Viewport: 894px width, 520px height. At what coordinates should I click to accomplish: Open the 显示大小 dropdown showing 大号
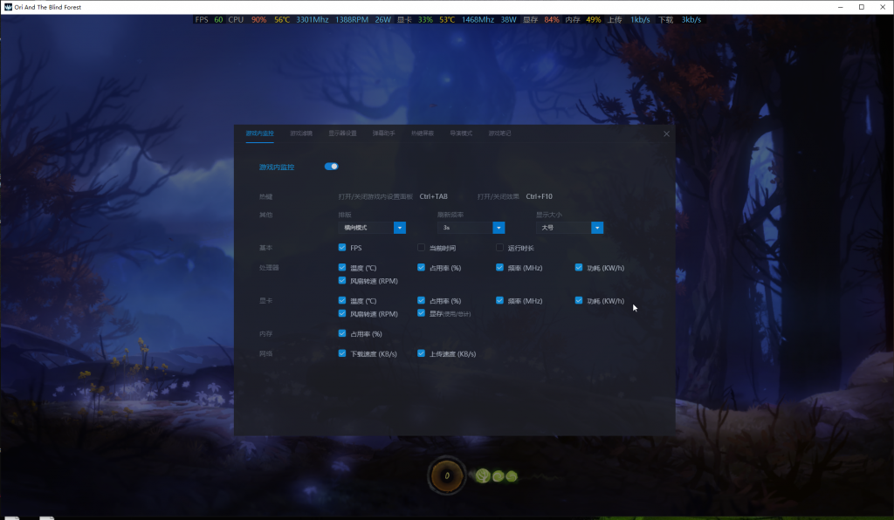569,228
